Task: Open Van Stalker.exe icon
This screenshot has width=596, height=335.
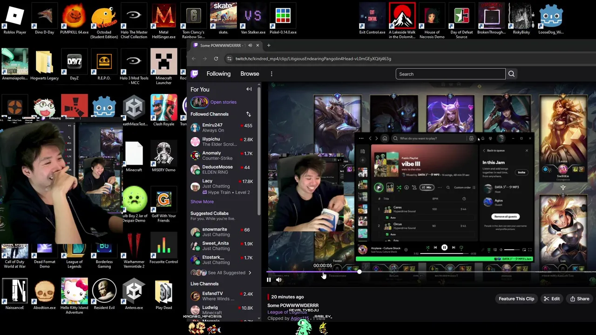Action: tap(253, 19)
